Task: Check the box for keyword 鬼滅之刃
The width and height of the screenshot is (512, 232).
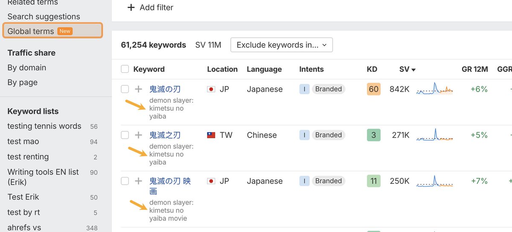Action: tap(125, 135)
